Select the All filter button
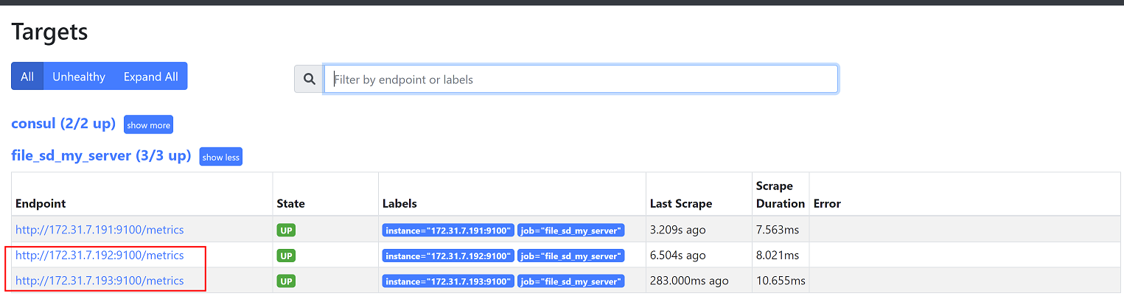The height and width of the screenshot is (299, 1124). point(27,77)
